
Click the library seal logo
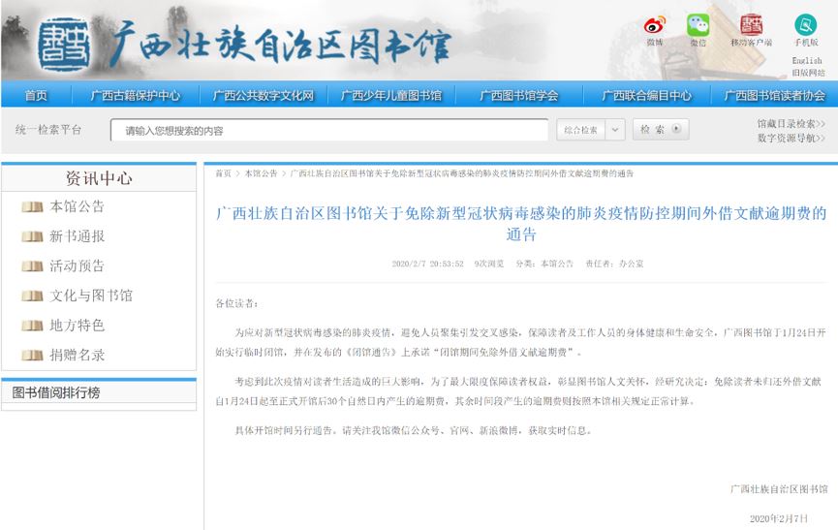click(64, 45)
